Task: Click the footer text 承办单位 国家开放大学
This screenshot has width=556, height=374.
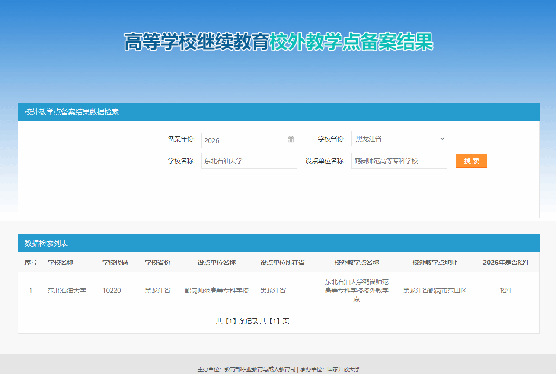Action: point(330,369)
